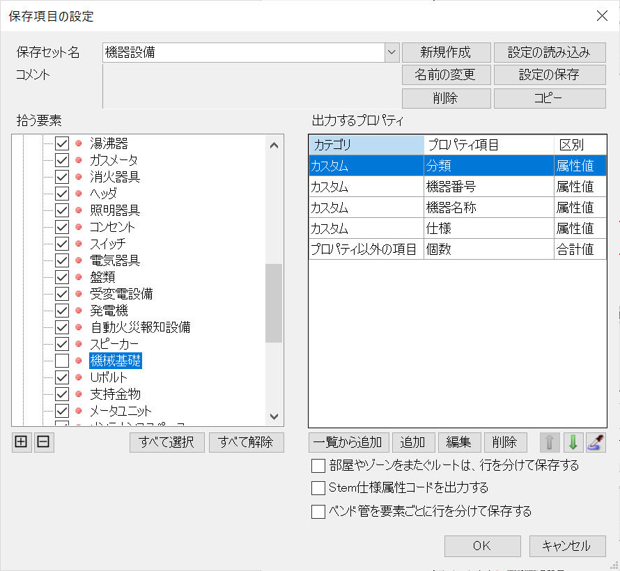Move the selected property down with green arrow
This screenshot has height=571, width=620.
573,442
